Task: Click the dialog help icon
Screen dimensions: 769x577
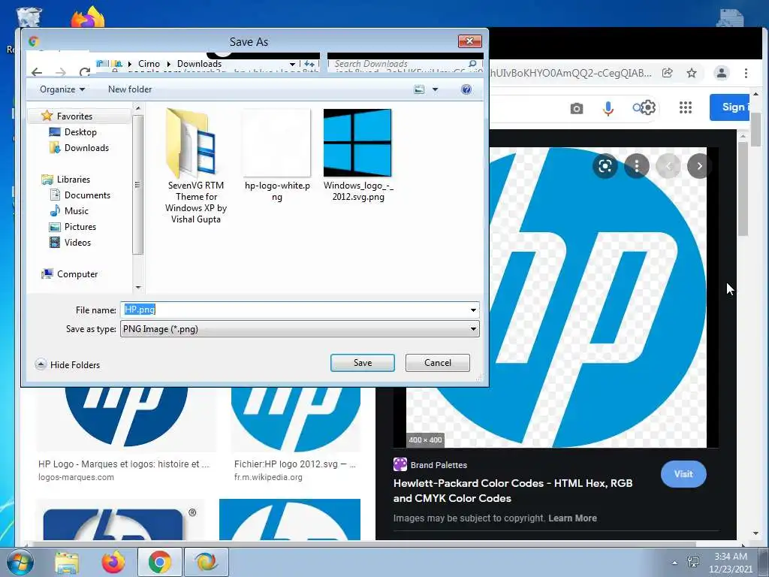Action: click(466, 89)
